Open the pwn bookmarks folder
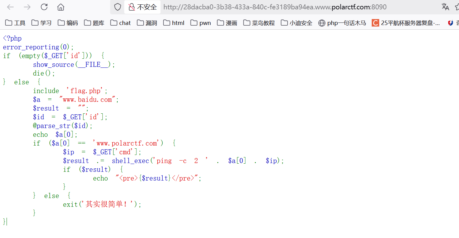Screen dimensions: 459x238 coord(201,23)
